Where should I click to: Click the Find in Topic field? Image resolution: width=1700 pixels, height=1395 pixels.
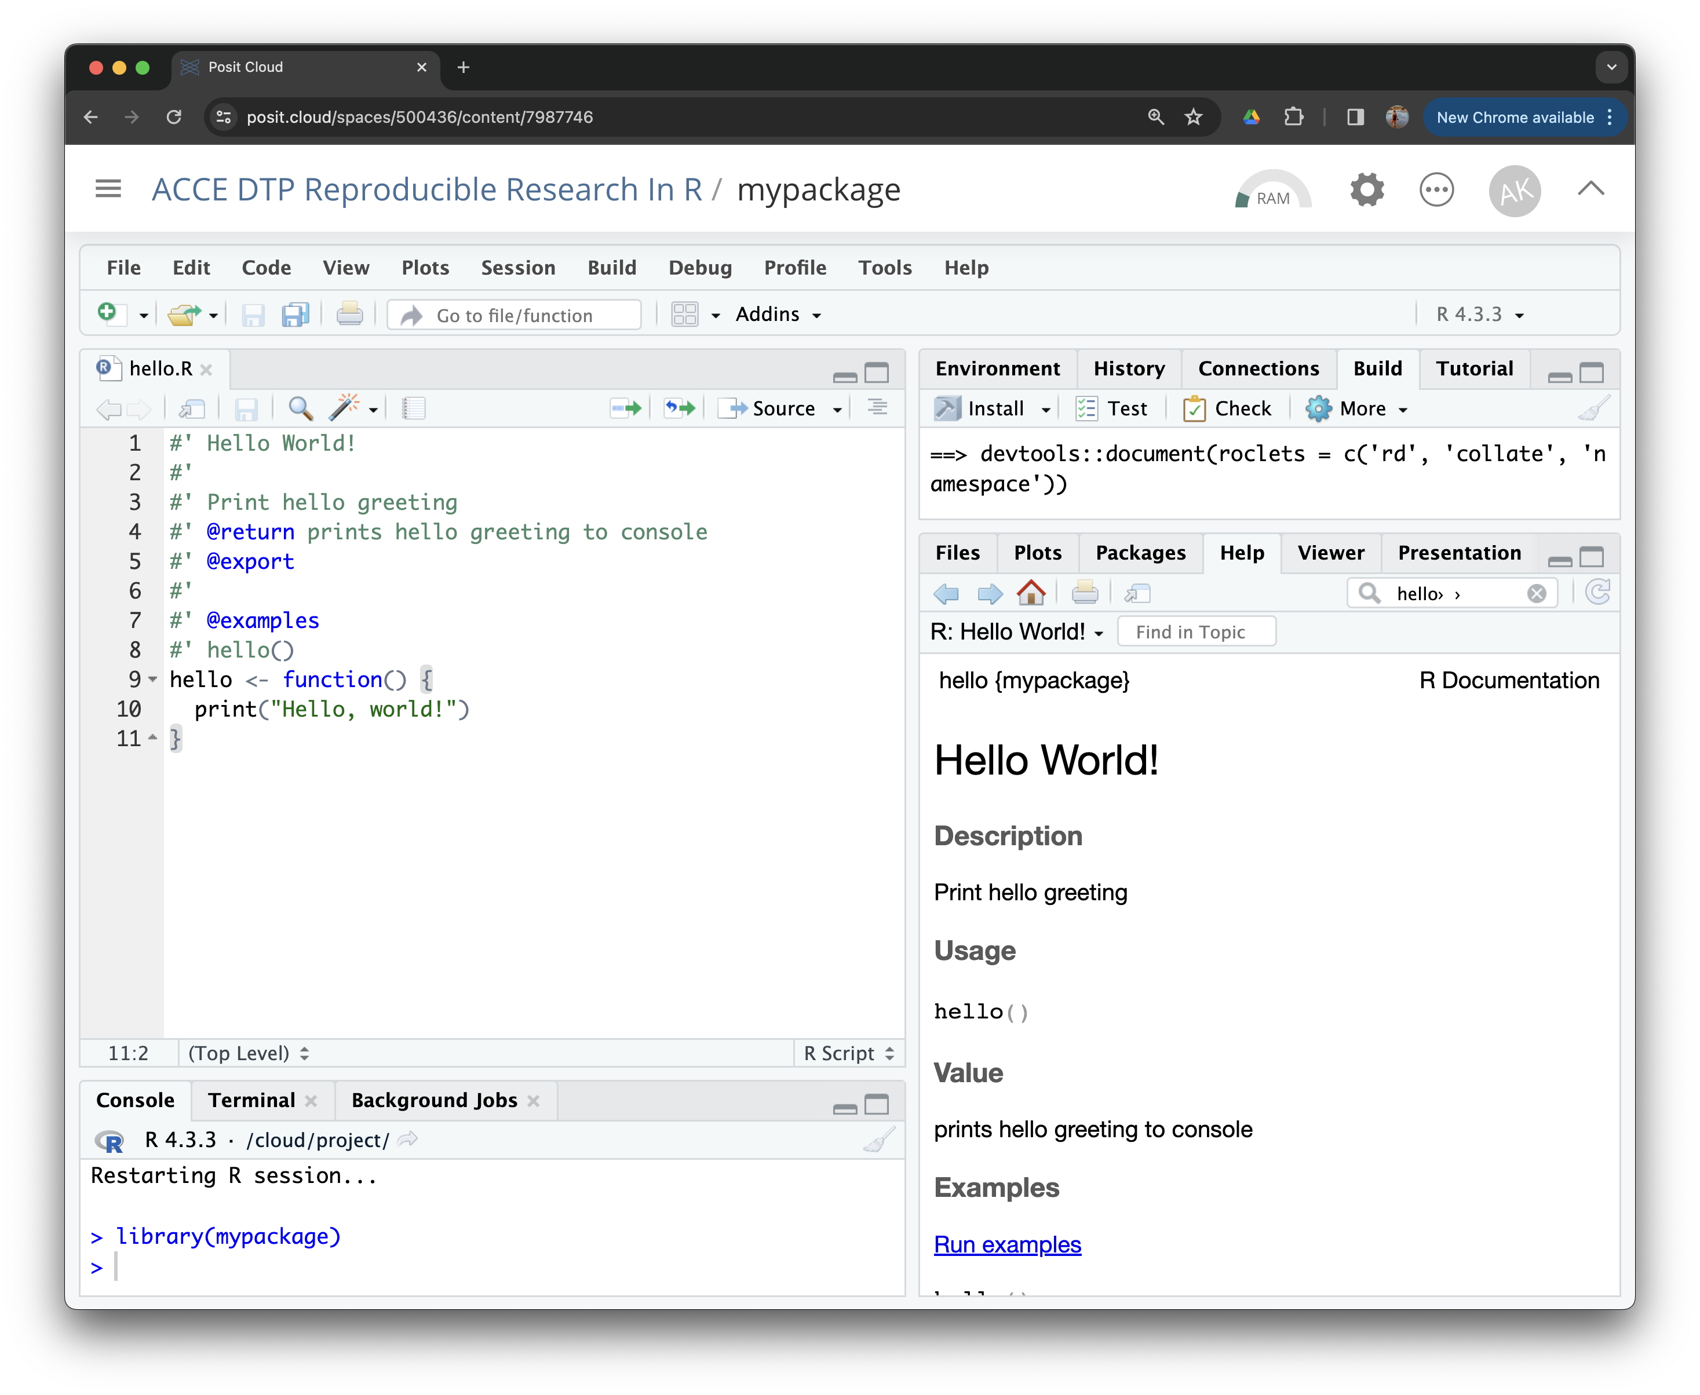(1196, 633)
